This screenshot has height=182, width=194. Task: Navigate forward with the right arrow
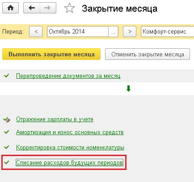coord(48,8)
